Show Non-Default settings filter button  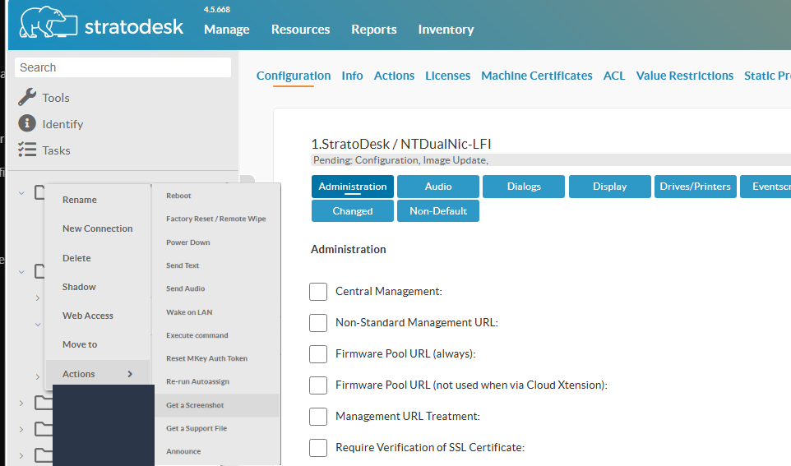point(438,210)
